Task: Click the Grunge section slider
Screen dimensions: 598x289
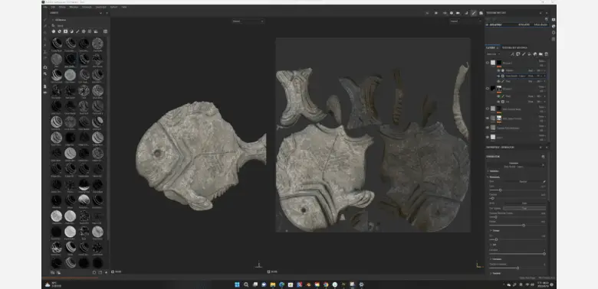Action: click(517, 239)
